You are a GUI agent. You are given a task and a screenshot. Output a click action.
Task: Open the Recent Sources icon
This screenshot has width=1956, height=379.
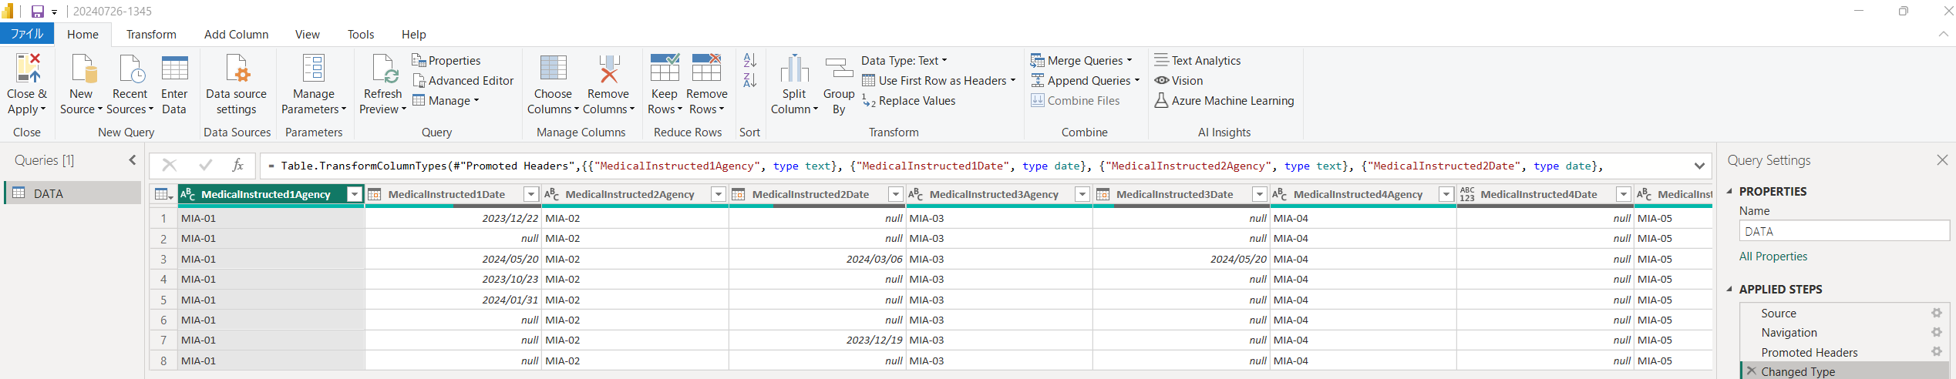tap(132, 69)
